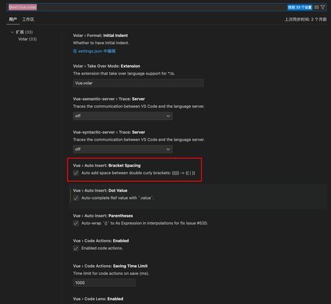The height and width of the screenshot is (304, 331).
Task: Click 'Time limit for code actions on save' description
Action: [111, 274]
